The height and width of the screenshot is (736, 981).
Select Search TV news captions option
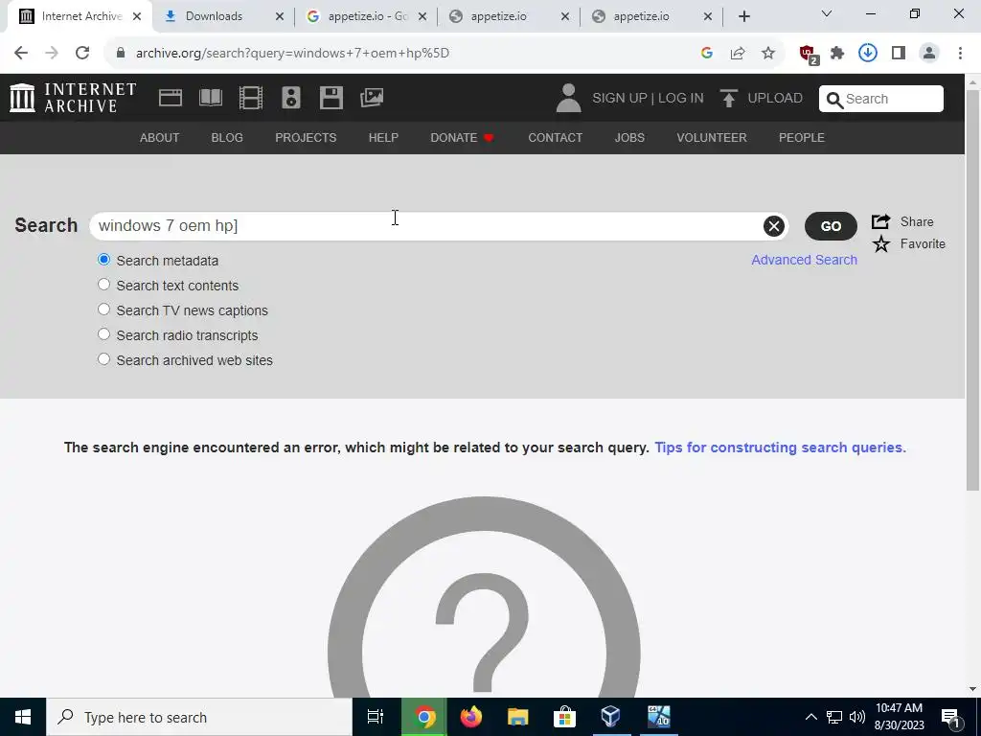click(x=103, y=310)
